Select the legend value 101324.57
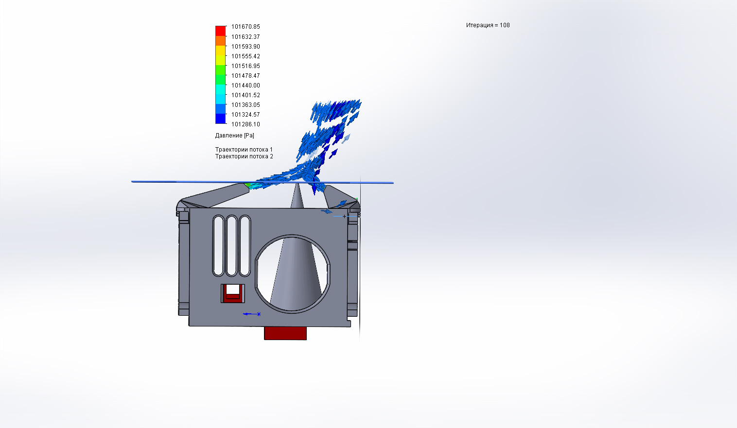737x428 pixels. point(246,115)
